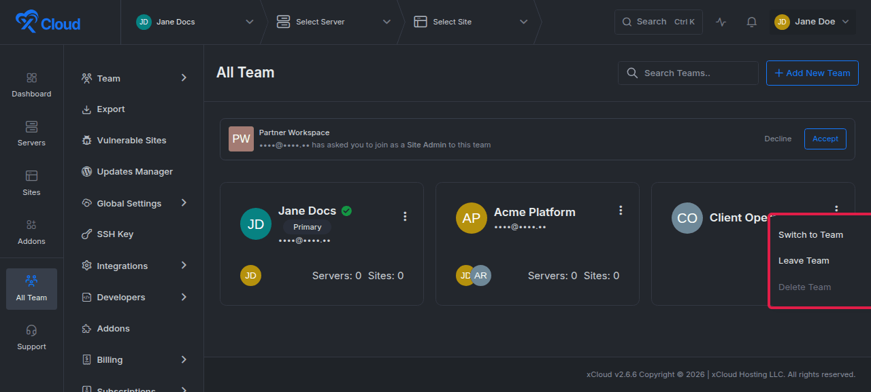Open the Jane Doe account dropdown

tap(812, 22)
